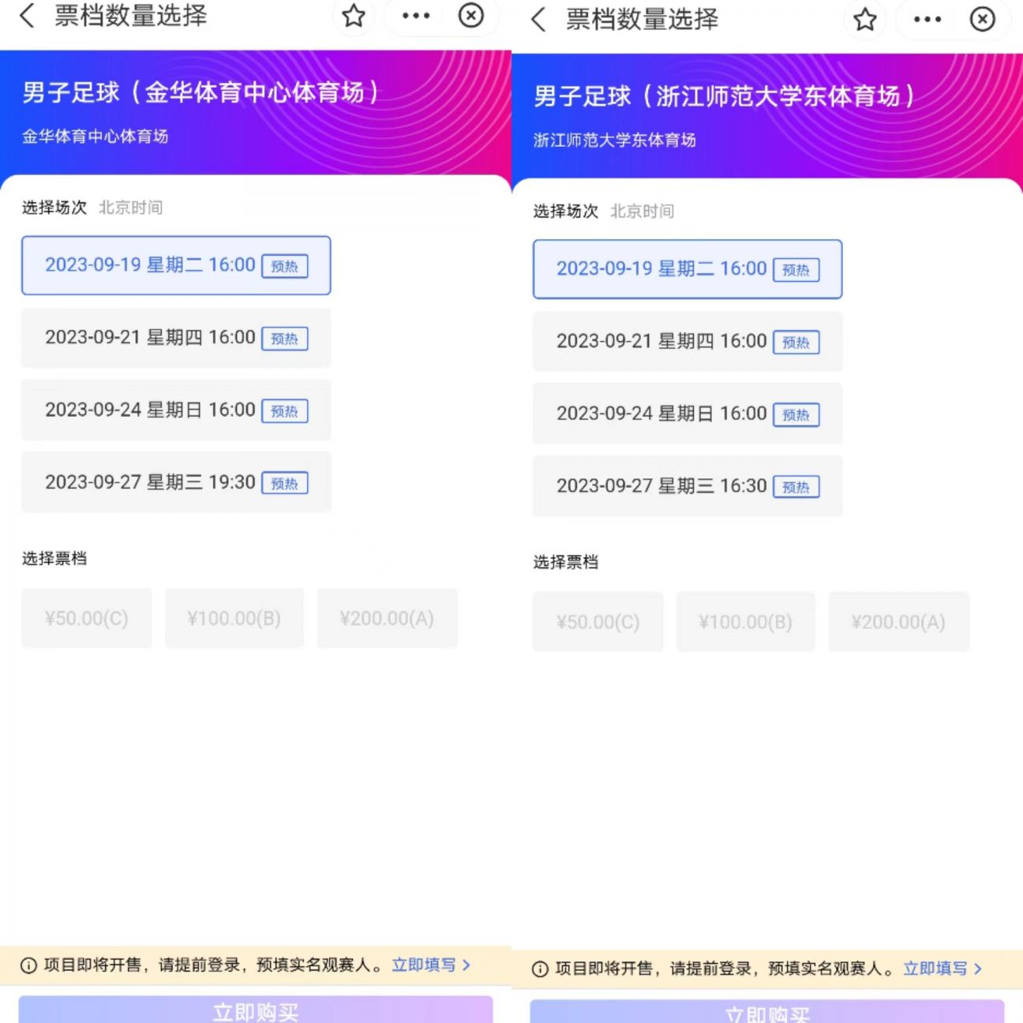
Task: Click left venue subtitle 金华体育中心体育场
Action: click(x=95, y=137)
